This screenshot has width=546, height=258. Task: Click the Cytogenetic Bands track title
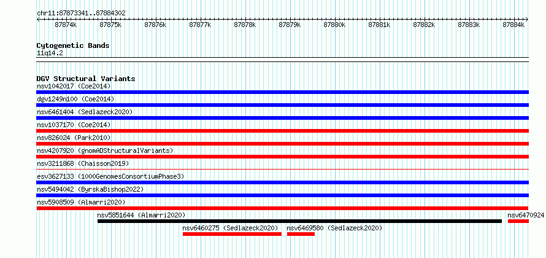point(73,45)
